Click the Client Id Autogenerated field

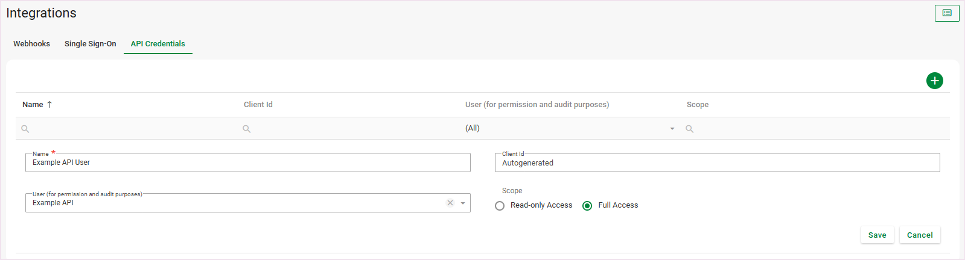click(717, 163)
